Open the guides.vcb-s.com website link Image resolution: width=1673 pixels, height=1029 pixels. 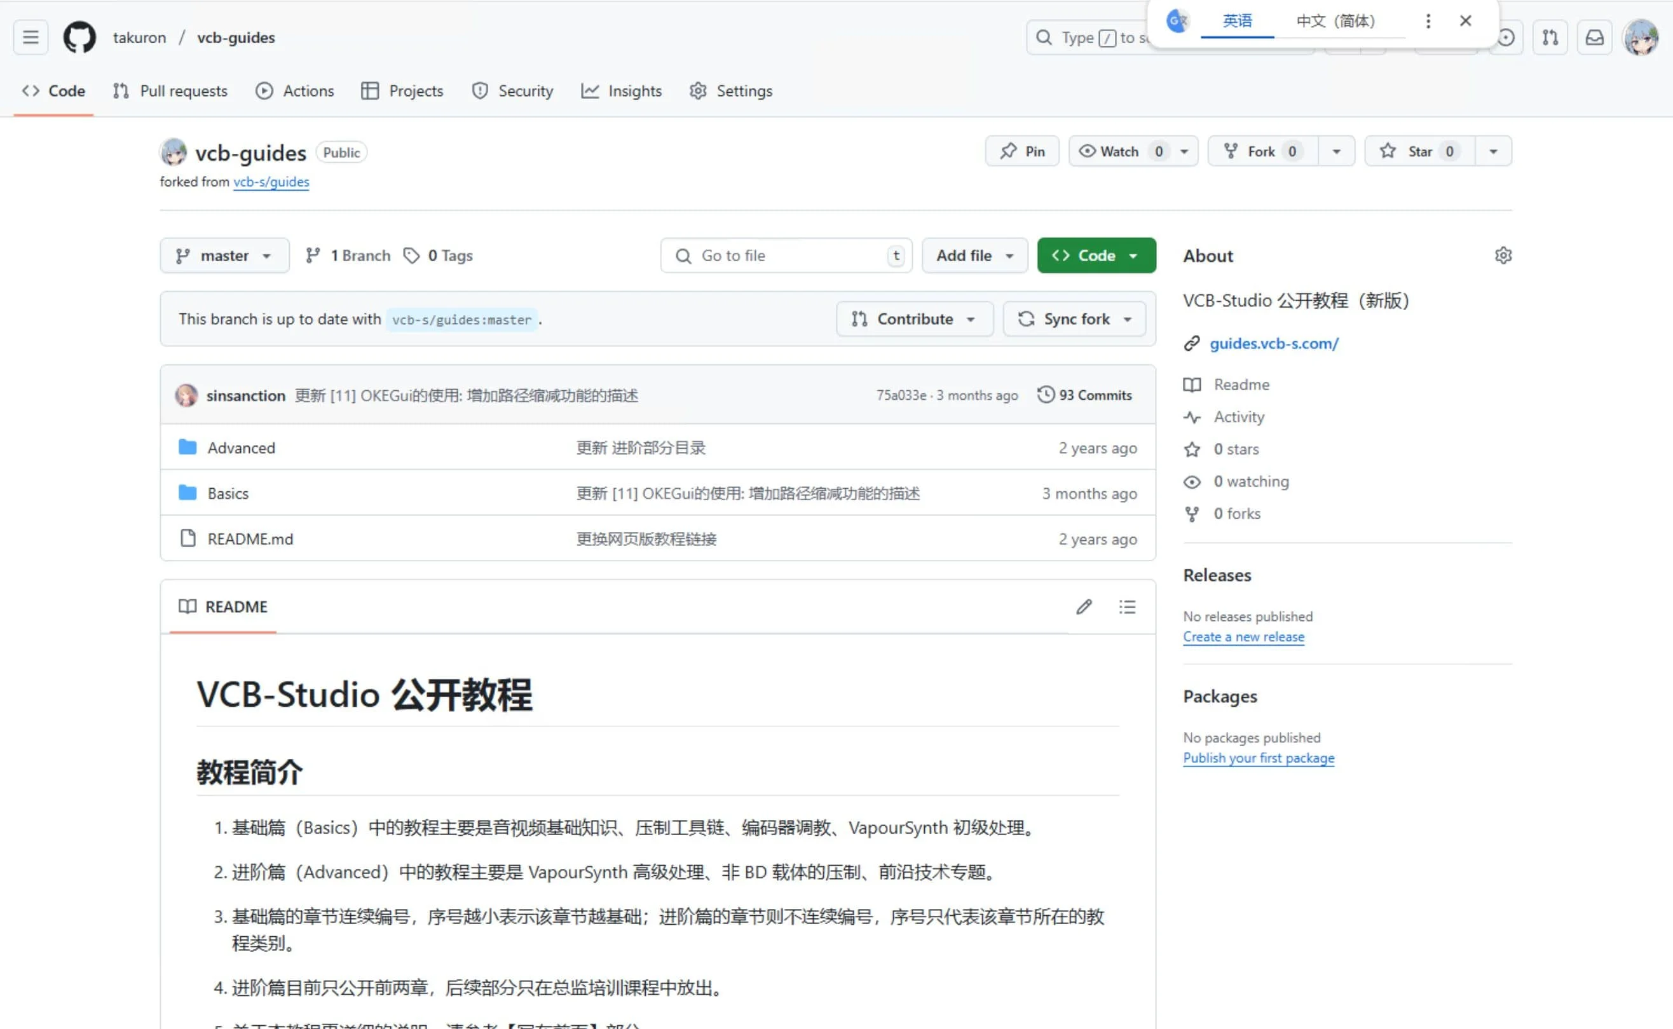[1274, 344]
